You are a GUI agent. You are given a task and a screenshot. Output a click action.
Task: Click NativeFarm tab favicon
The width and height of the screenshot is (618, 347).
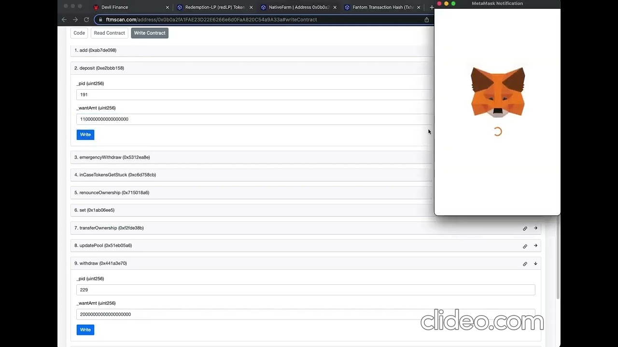tap(263, 7)
